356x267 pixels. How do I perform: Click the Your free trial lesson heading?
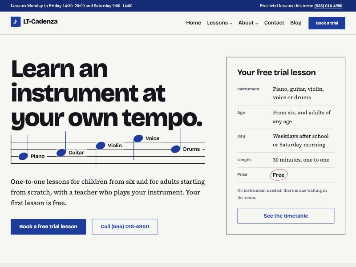coord(276,73)
